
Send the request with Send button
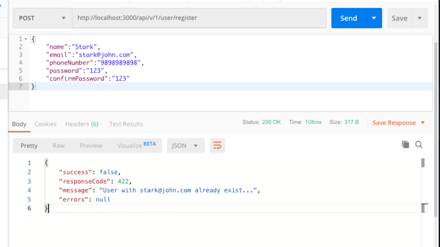(x=349, y=18)
